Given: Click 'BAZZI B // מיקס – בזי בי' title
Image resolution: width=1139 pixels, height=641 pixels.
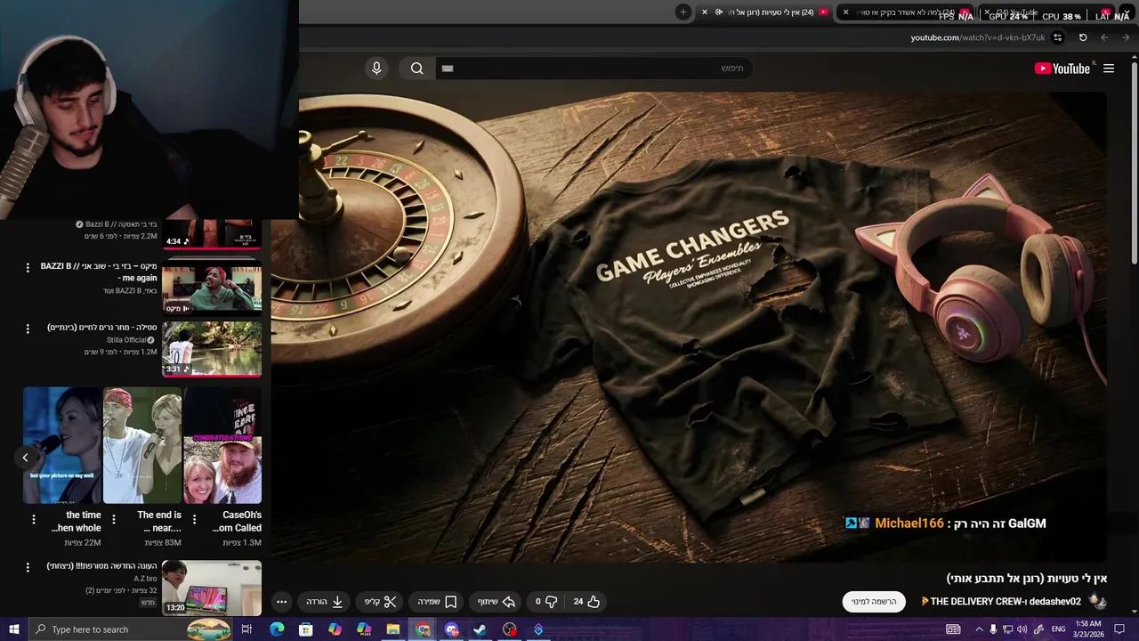Looking at the screenshot, I should (99, 272).
